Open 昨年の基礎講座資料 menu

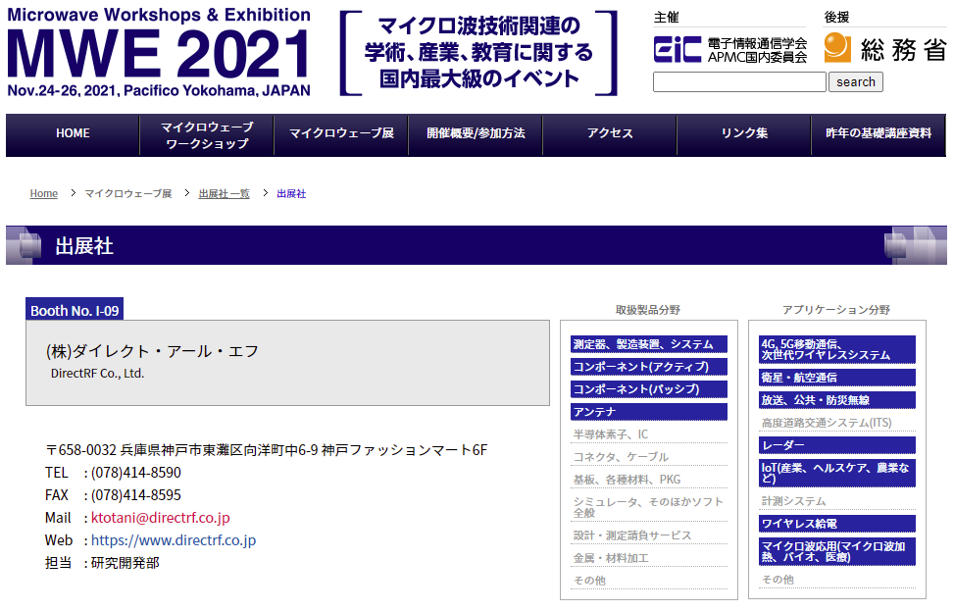point(879,133)
